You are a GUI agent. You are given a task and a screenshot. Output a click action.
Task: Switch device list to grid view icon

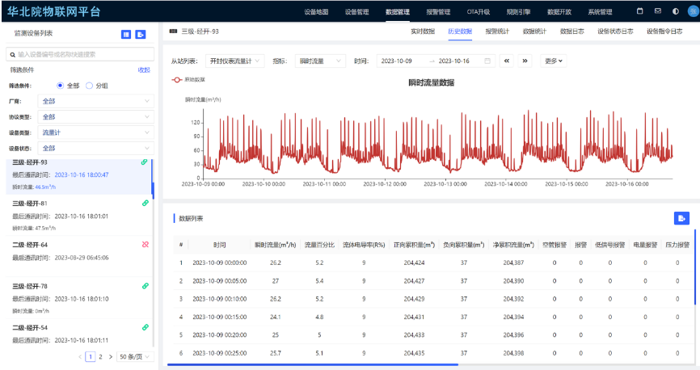126,35
